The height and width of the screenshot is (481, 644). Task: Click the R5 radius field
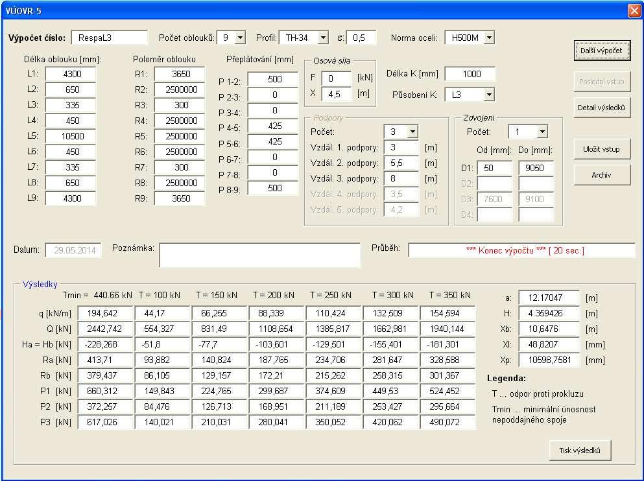tap(180, 136)
